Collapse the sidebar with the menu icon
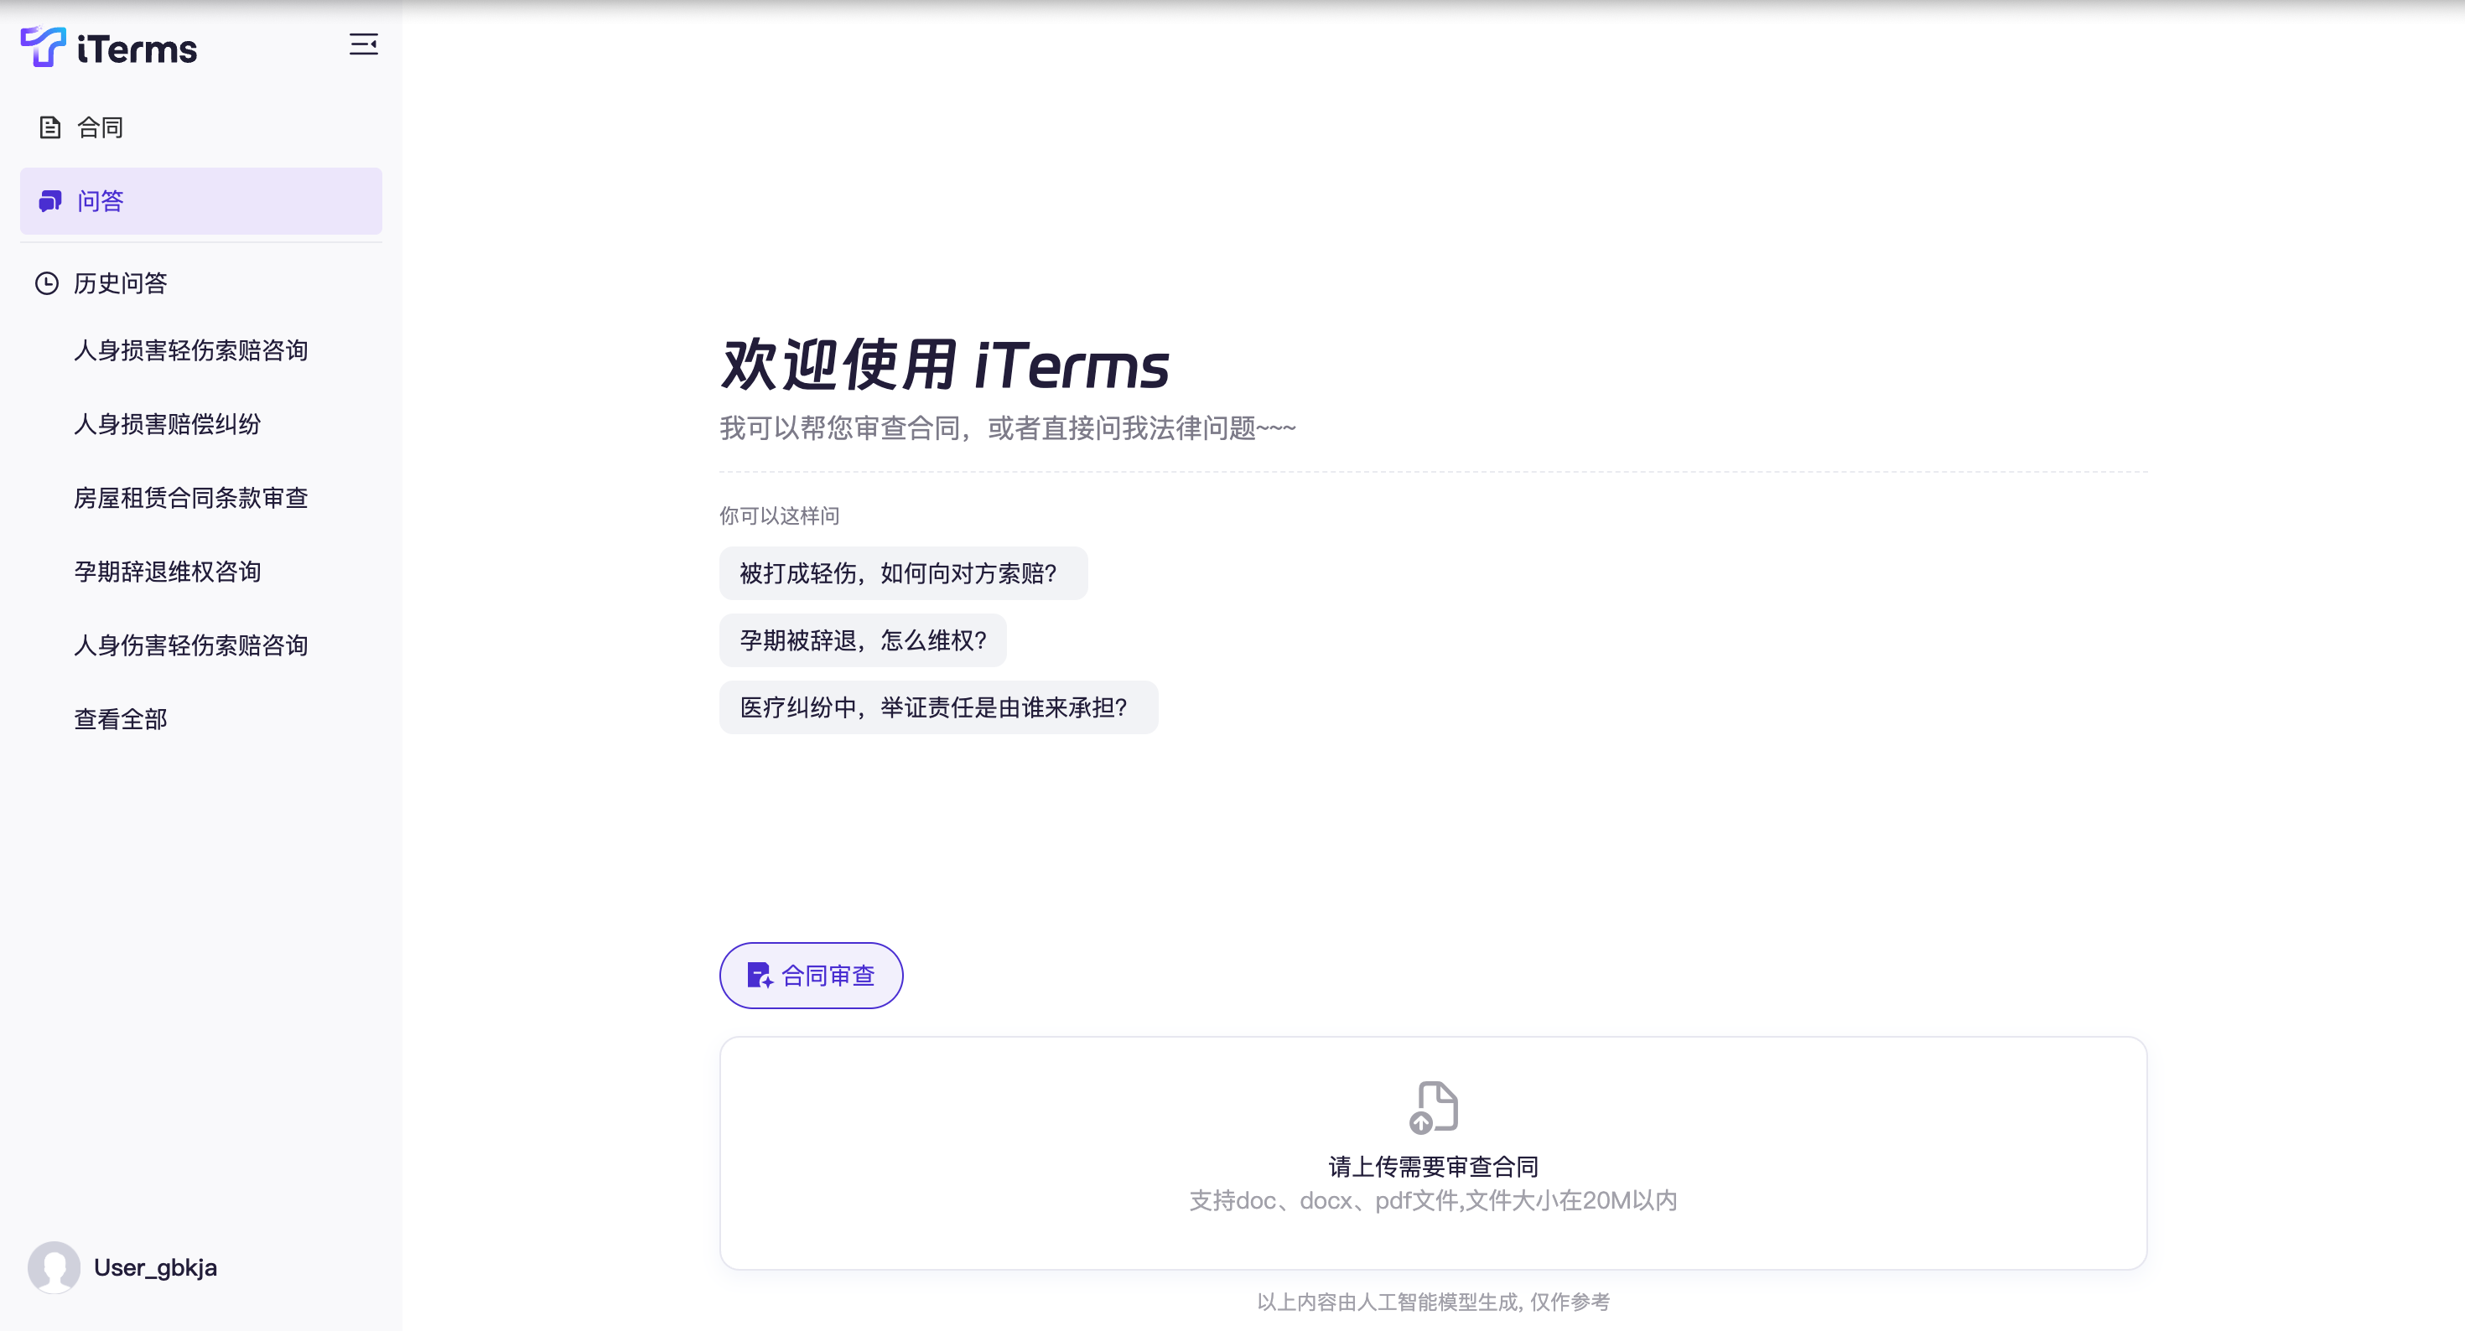Image resolution: width=2465 pixels, height=1331 pixels. (x=363, y=45)
